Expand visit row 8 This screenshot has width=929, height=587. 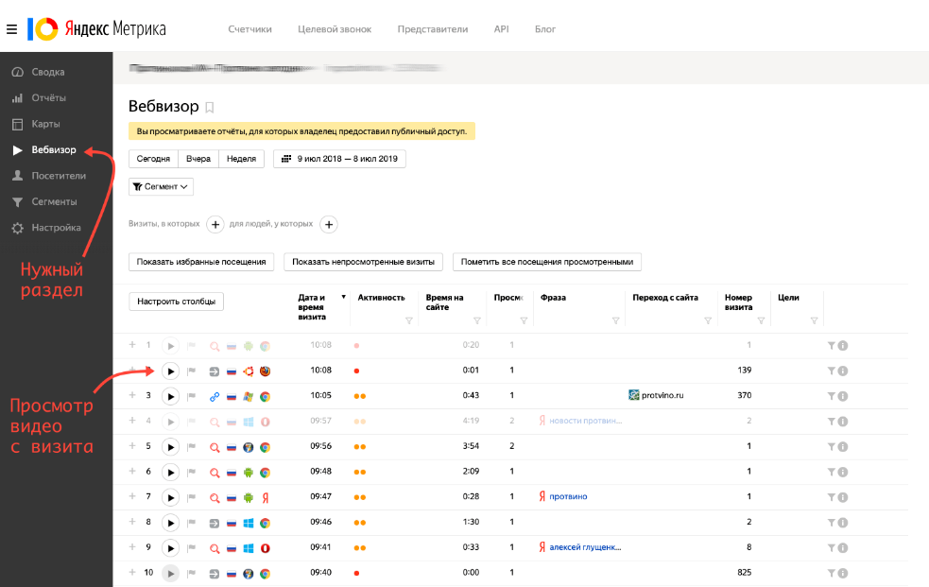point(132,522)
